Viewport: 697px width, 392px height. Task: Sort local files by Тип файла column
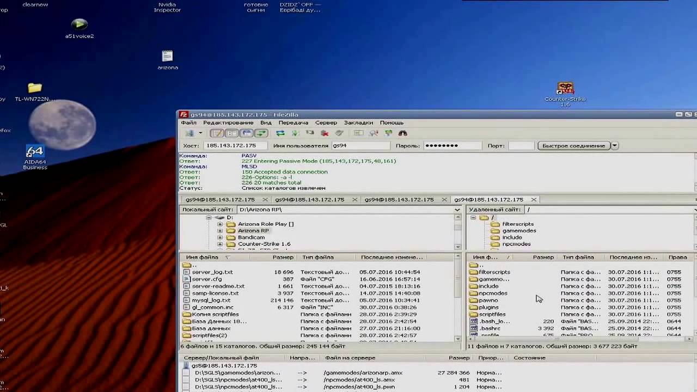coord(327,258)
